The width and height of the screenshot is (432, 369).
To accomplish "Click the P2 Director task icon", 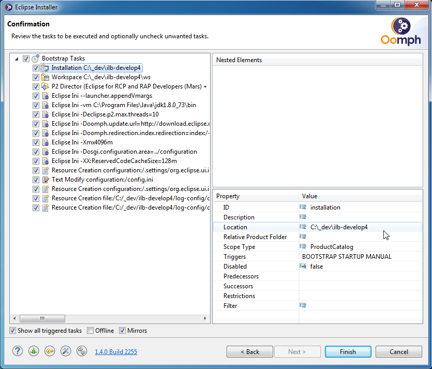I will [45, 86].
